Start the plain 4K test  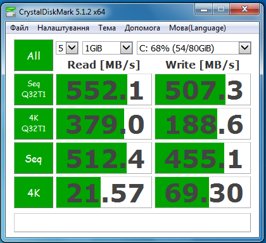[x=34, y=192]
